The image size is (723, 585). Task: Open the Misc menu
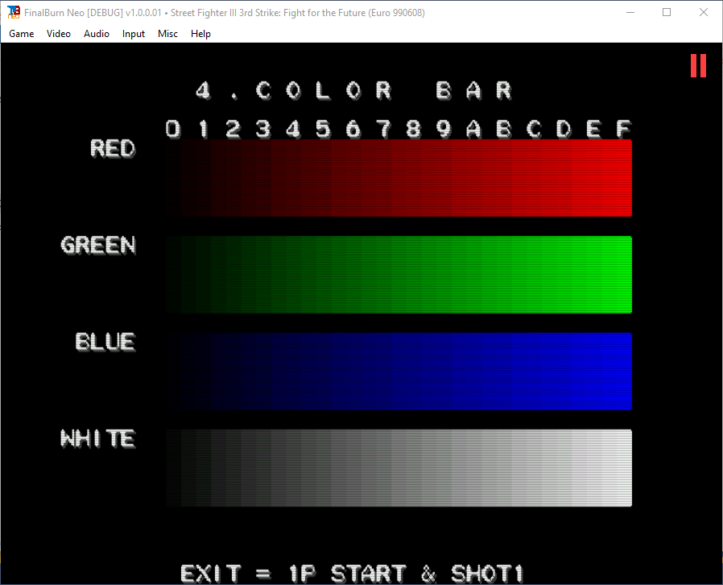(x=167, y=34)
